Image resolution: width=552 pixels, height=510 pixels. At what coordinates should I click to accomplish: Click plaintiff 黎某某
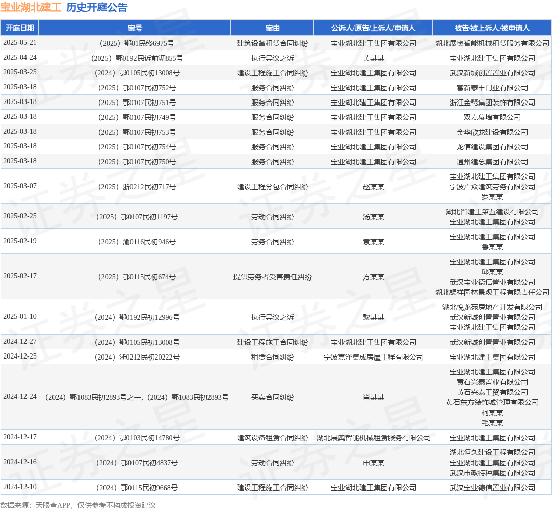[374, 317]
